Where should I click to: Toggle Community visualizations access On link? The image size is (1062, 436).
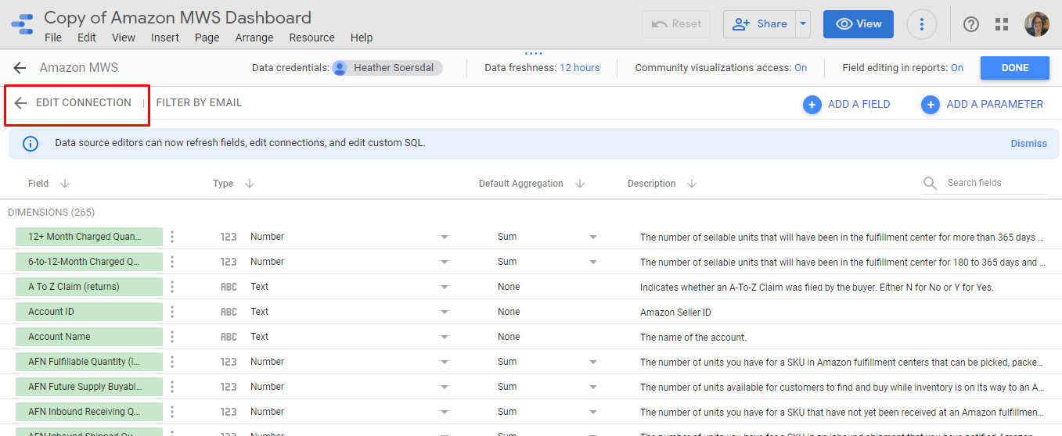[801, 68]
